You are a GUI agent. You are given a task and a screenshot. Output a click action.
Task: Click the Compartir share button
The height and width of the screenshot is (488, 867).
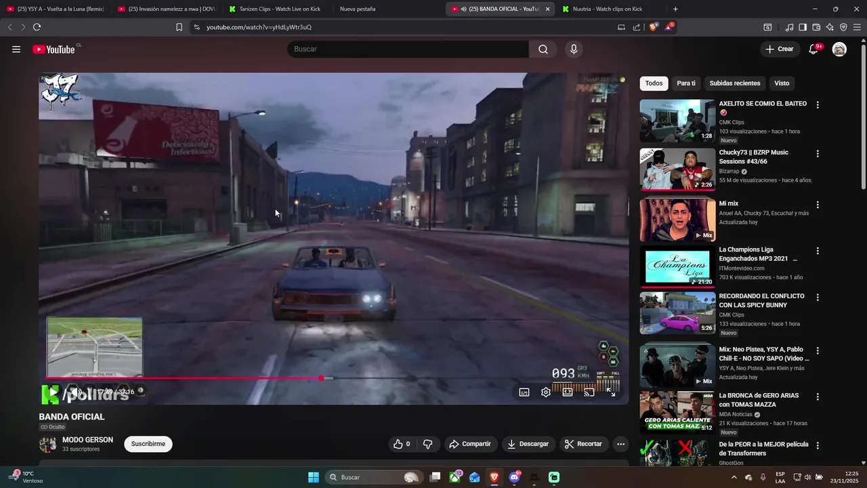(x=469, y=444)
